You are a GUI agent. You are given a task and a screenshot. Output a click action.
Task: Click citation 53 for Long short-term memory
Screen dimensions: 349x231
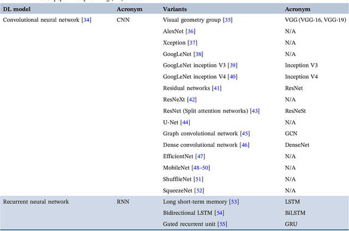234,202
